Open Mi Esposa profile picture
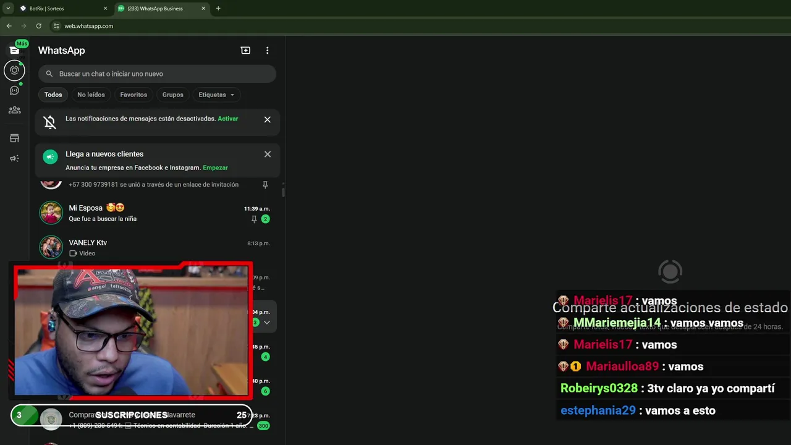Viewport: 791px width, 445px height. 51,213
